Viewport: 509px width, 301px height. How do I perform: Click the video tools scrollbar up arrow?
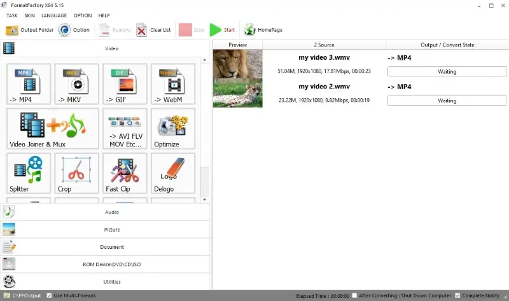[x=204, y=60]
